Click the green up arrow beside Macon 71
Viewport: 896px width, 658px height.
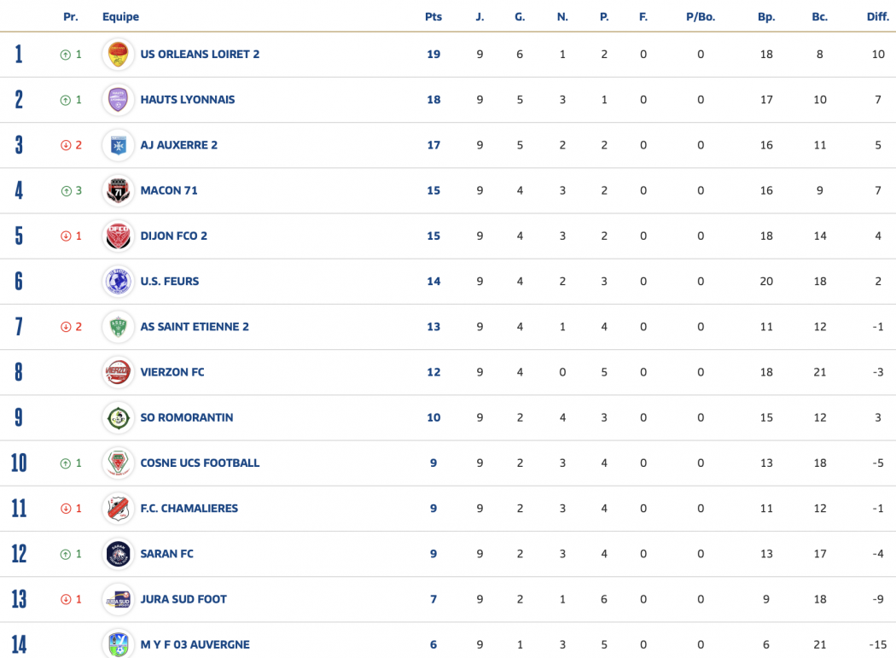[x=66, y=191]
